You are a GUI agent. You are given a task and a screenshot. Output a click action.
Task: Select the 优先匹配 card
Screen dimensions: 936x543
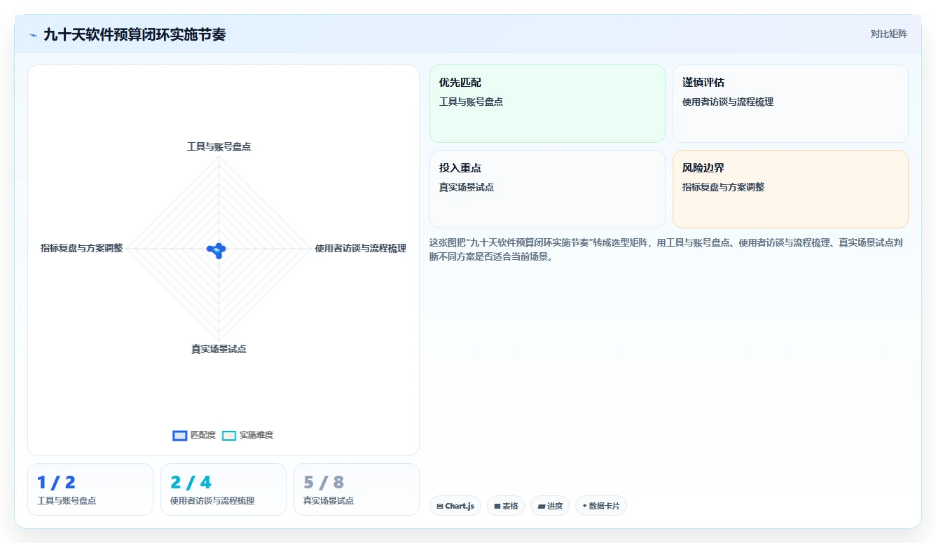(x=547, y=104)
